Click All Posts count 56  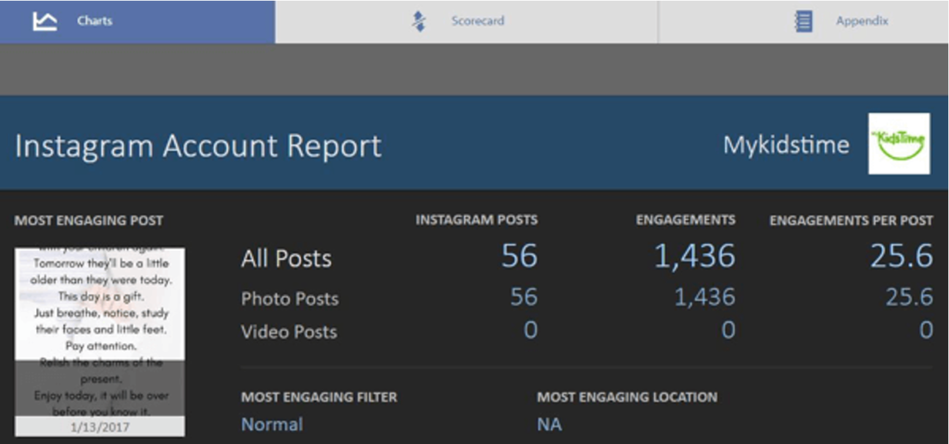coord(519,256)
